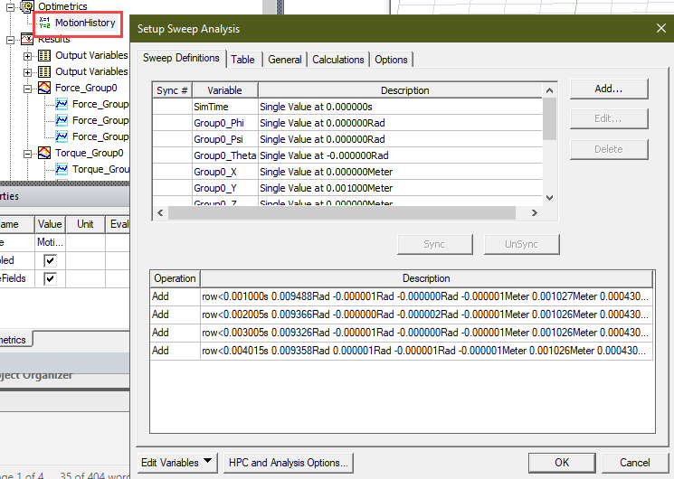The width and height of the screenshot is (674, 479).
Task: Open HPC and Analysis Options
Action: click(288, 463)
